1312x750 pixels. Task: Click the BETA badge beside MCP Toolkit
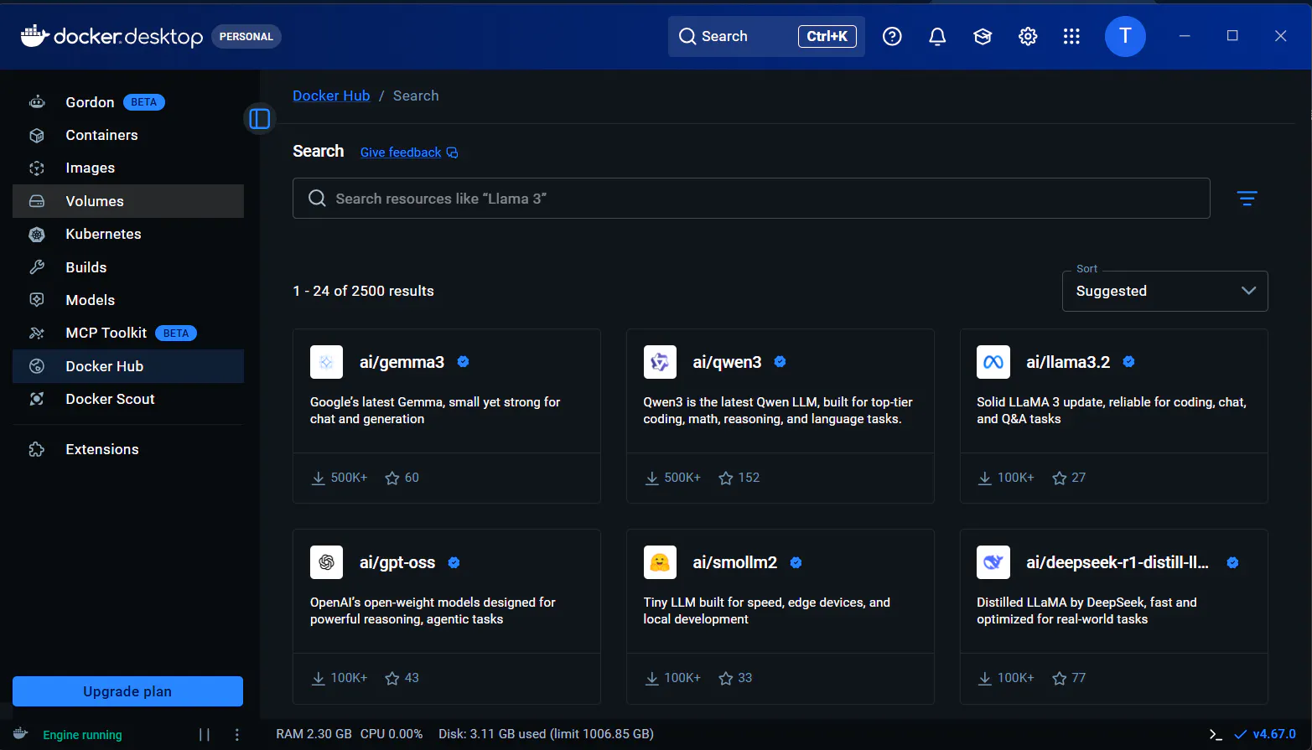pos(176,333)
